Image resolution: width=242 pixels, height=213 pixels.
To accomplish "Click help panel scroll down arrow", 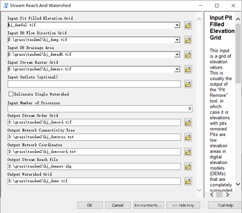I will (238, 184).
